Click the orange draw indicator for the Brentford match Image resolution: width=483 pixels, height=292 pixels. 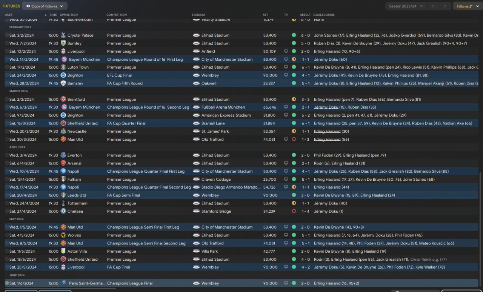[x=294, y=100]
